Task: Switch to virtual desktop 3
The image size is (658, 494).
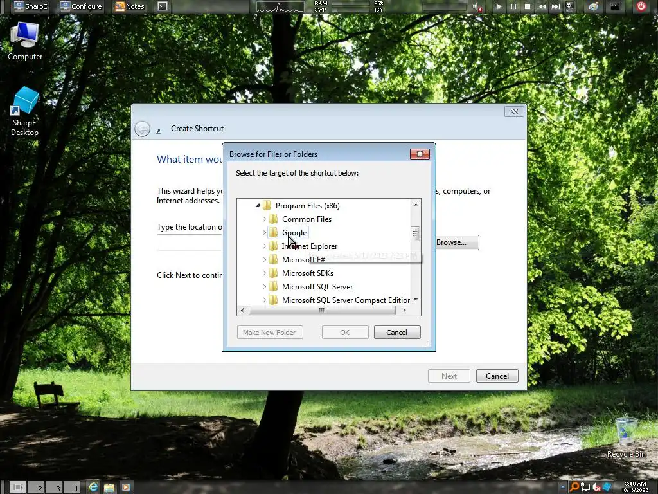Action: pos(54,488)
